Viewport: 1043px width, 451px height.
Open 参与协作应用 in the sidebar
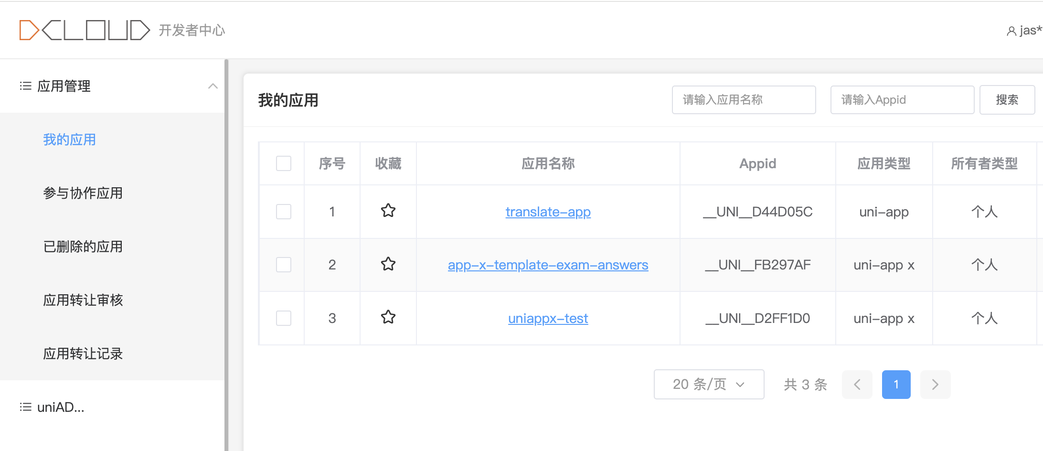[x=83, y=193]
